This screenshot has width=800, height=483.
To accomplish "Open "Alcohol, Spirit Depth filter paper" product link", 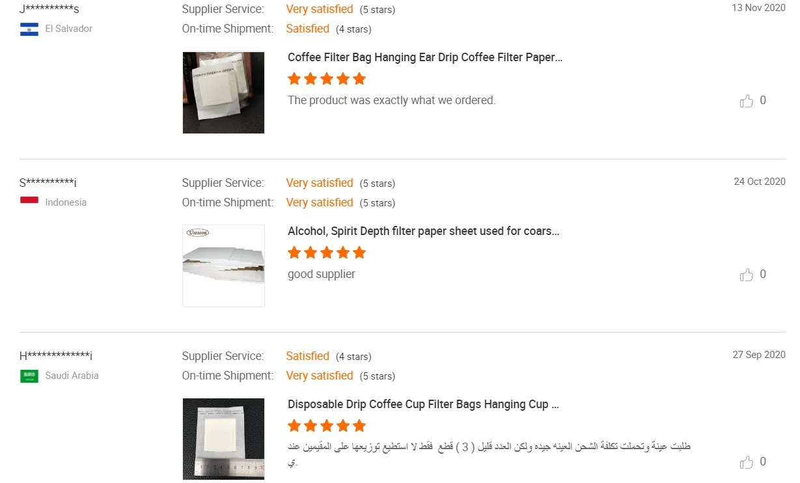I will tap(424, 231).
